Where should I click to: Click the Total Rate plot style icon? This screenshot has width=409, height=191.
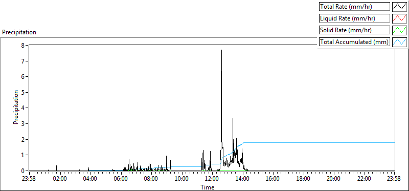[x=399, y=7]
